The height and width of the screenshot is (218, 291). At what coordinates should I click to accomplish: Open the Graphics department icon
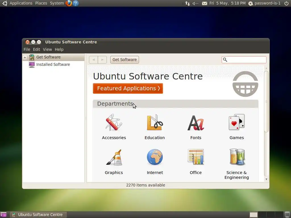pos(114,157)
